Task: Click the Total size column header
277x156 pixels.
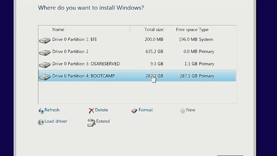Action: (x=154, y=29)
